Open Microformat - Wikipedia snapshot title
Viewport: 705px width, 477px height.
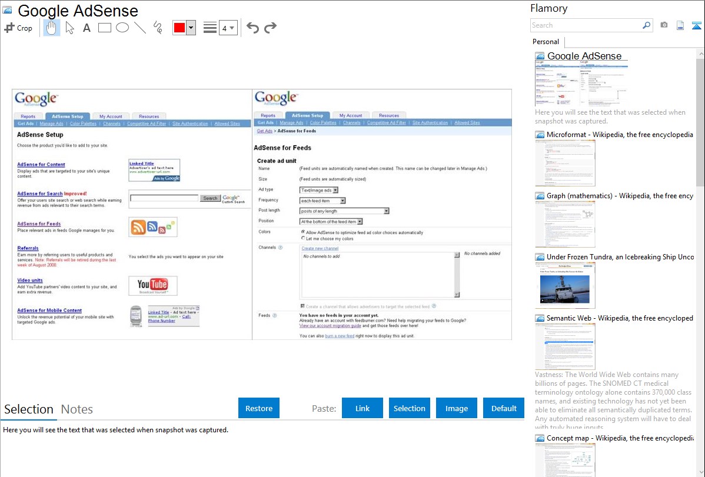click(x=620, y=135)
